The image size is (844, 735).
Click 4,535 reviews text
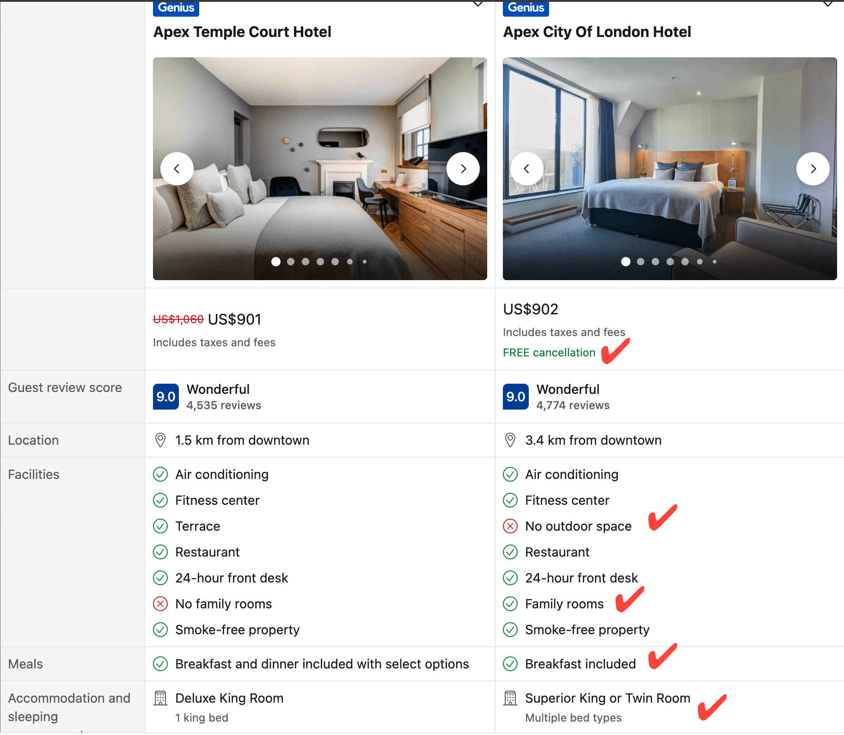(224, 405)
